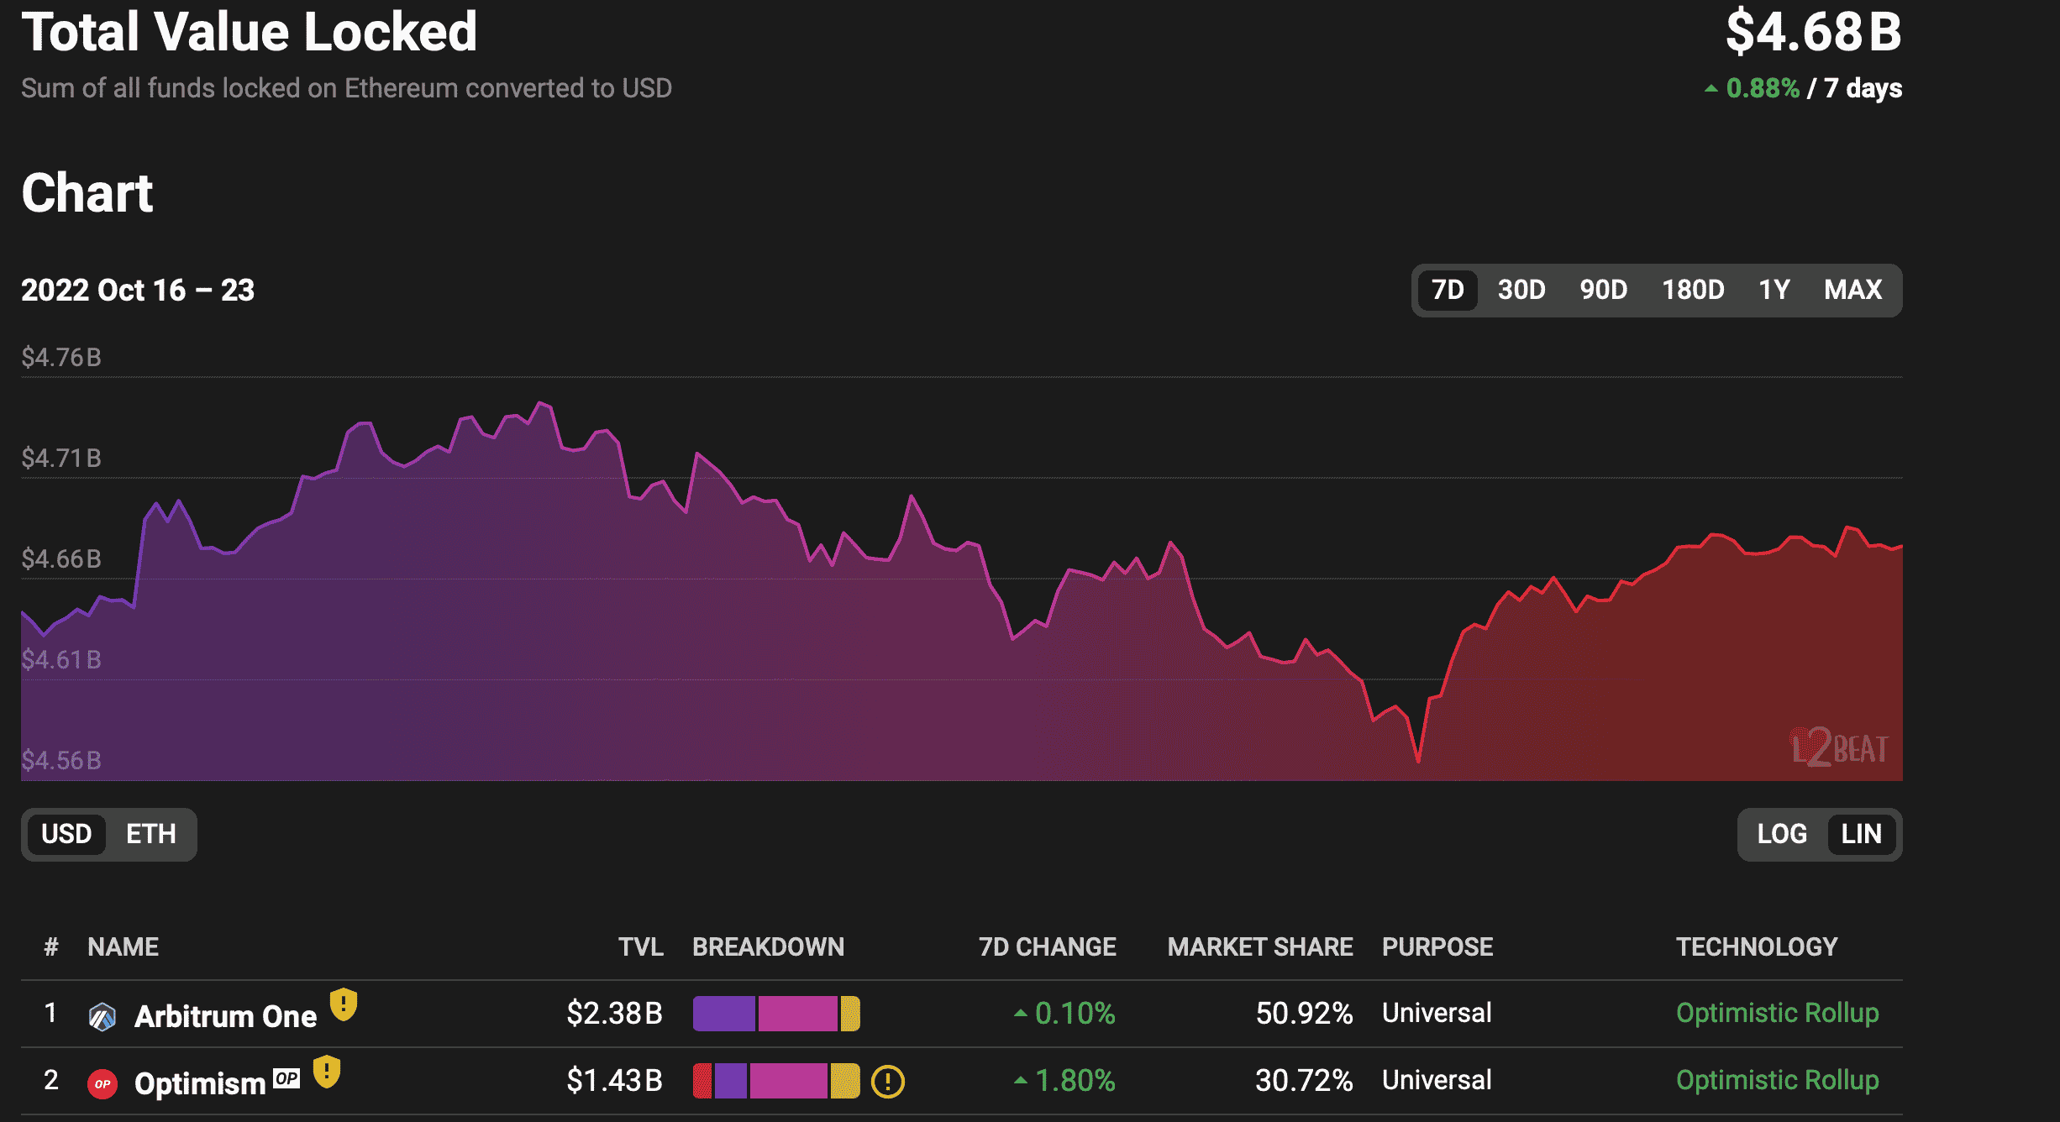Click the 2022 Oct 16 – 23 date range
This screenshot has width=2060, height=1122.
coord(138,291)
